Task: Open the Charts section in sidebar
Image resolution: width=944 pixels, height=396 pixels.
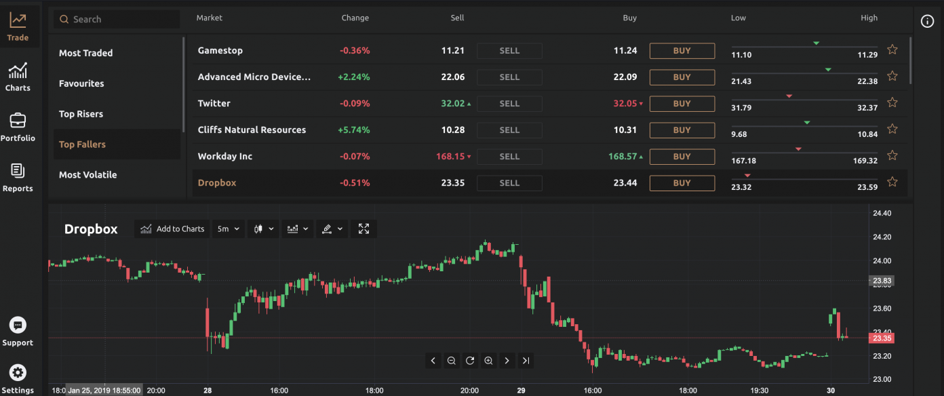Action: (x=18, y=77)
